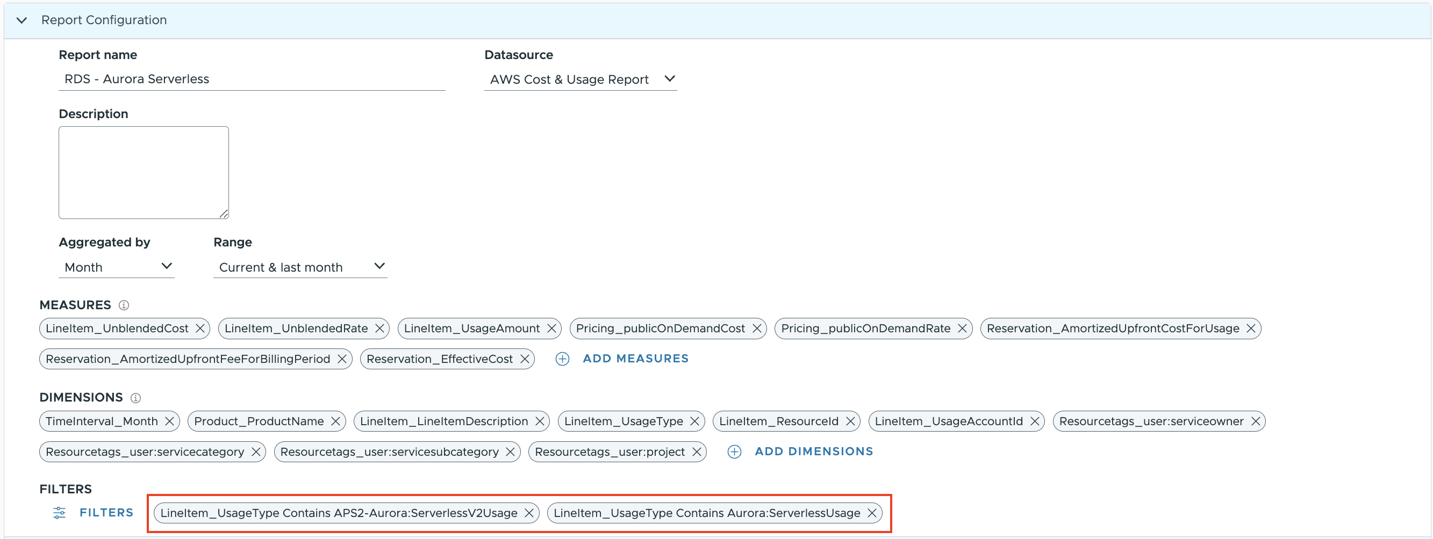Remove Resourcetags_user:project dimension
This screenshot has width=1433, height=539.
click(x=697, y=451)
